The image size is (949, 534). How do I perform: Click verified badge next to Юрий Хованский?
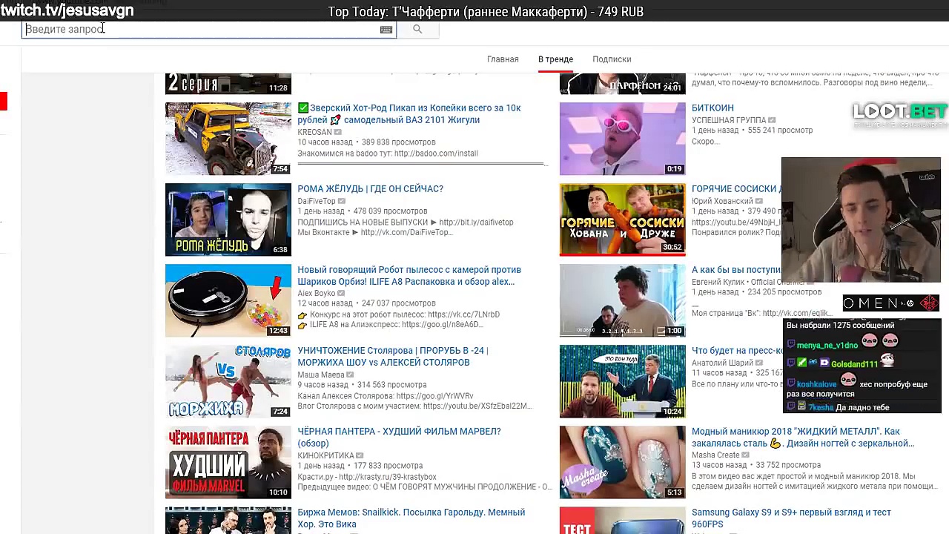pos(758,201)
